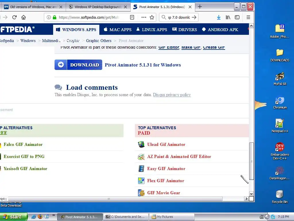The height and width of the screenshot is (221, 294).
Task: Click the Windows breadcrumb link
Action: 28,41
